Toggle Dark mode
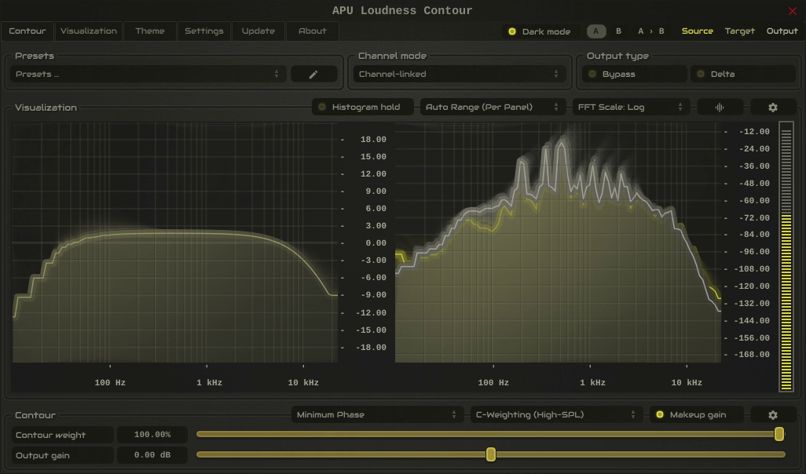This screenshot has height=474, width=806. pos(539,31)
